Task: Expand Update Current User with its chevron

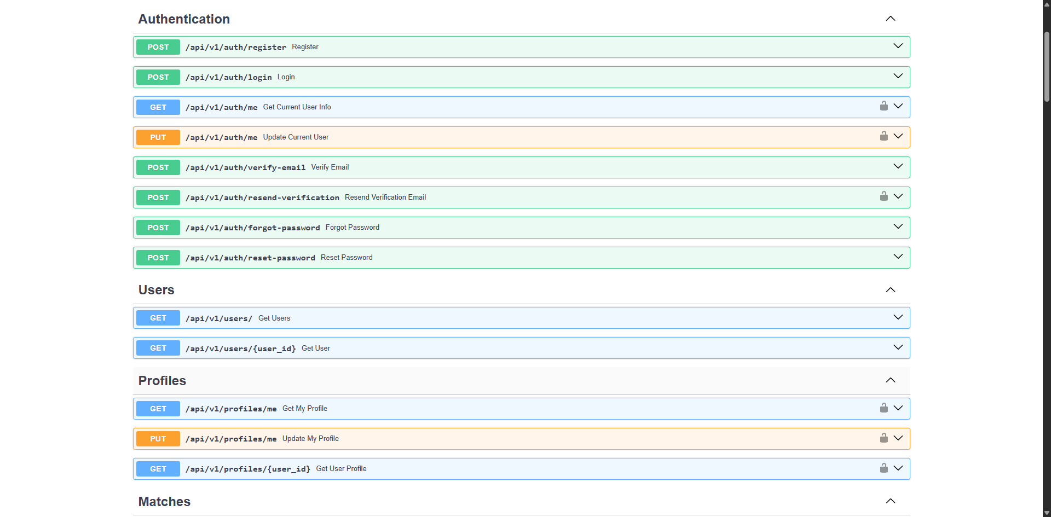Action: (x=898, y=136)
